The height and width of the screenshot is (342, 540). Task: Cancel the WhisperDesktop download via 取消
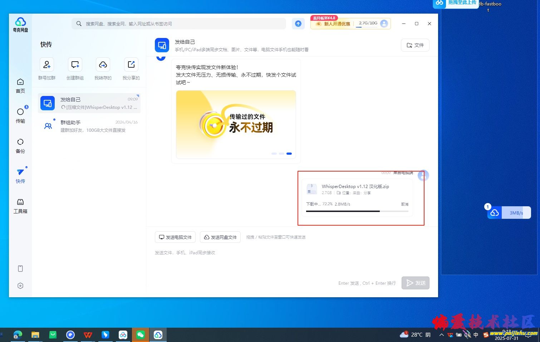pyautogui.click(x=404, y=204)
